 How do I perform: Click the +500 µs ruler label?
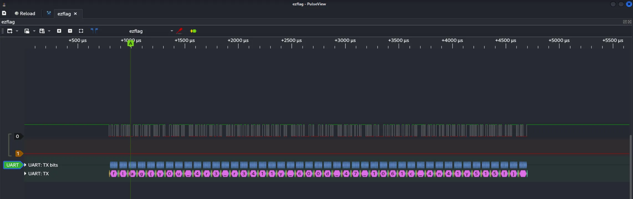78,40
